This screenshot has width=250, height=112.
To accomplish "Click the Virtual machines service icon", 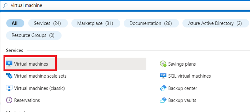I will tap(9, 64).
